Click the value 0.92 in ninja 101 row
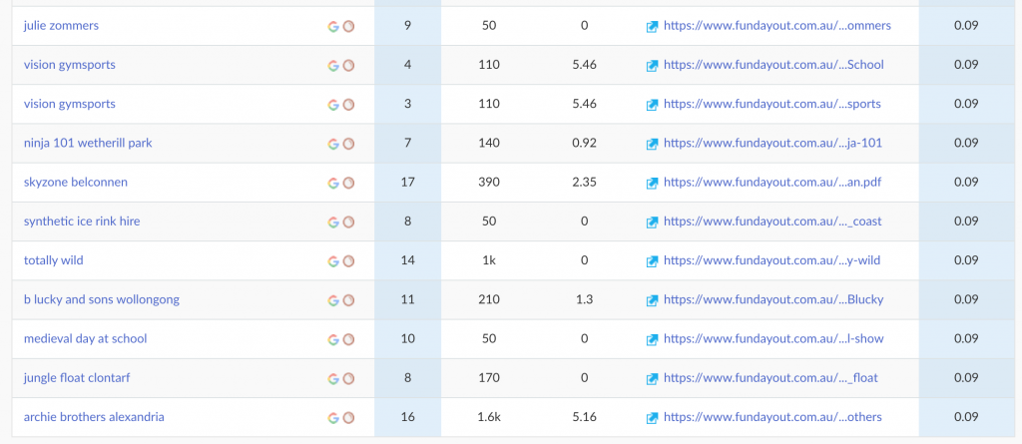1022x444 pixels. [x=584, y=143]
